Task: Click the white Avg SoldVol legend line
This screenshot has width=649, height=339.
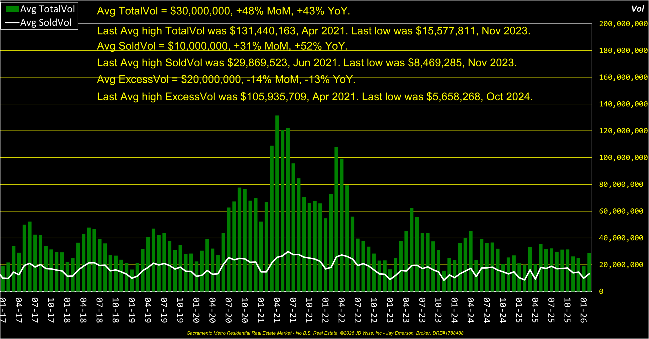Action: [12, 23]
